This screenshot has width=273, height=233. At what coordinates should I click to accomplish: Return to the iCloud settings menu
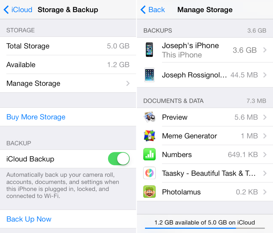[18, 10]
